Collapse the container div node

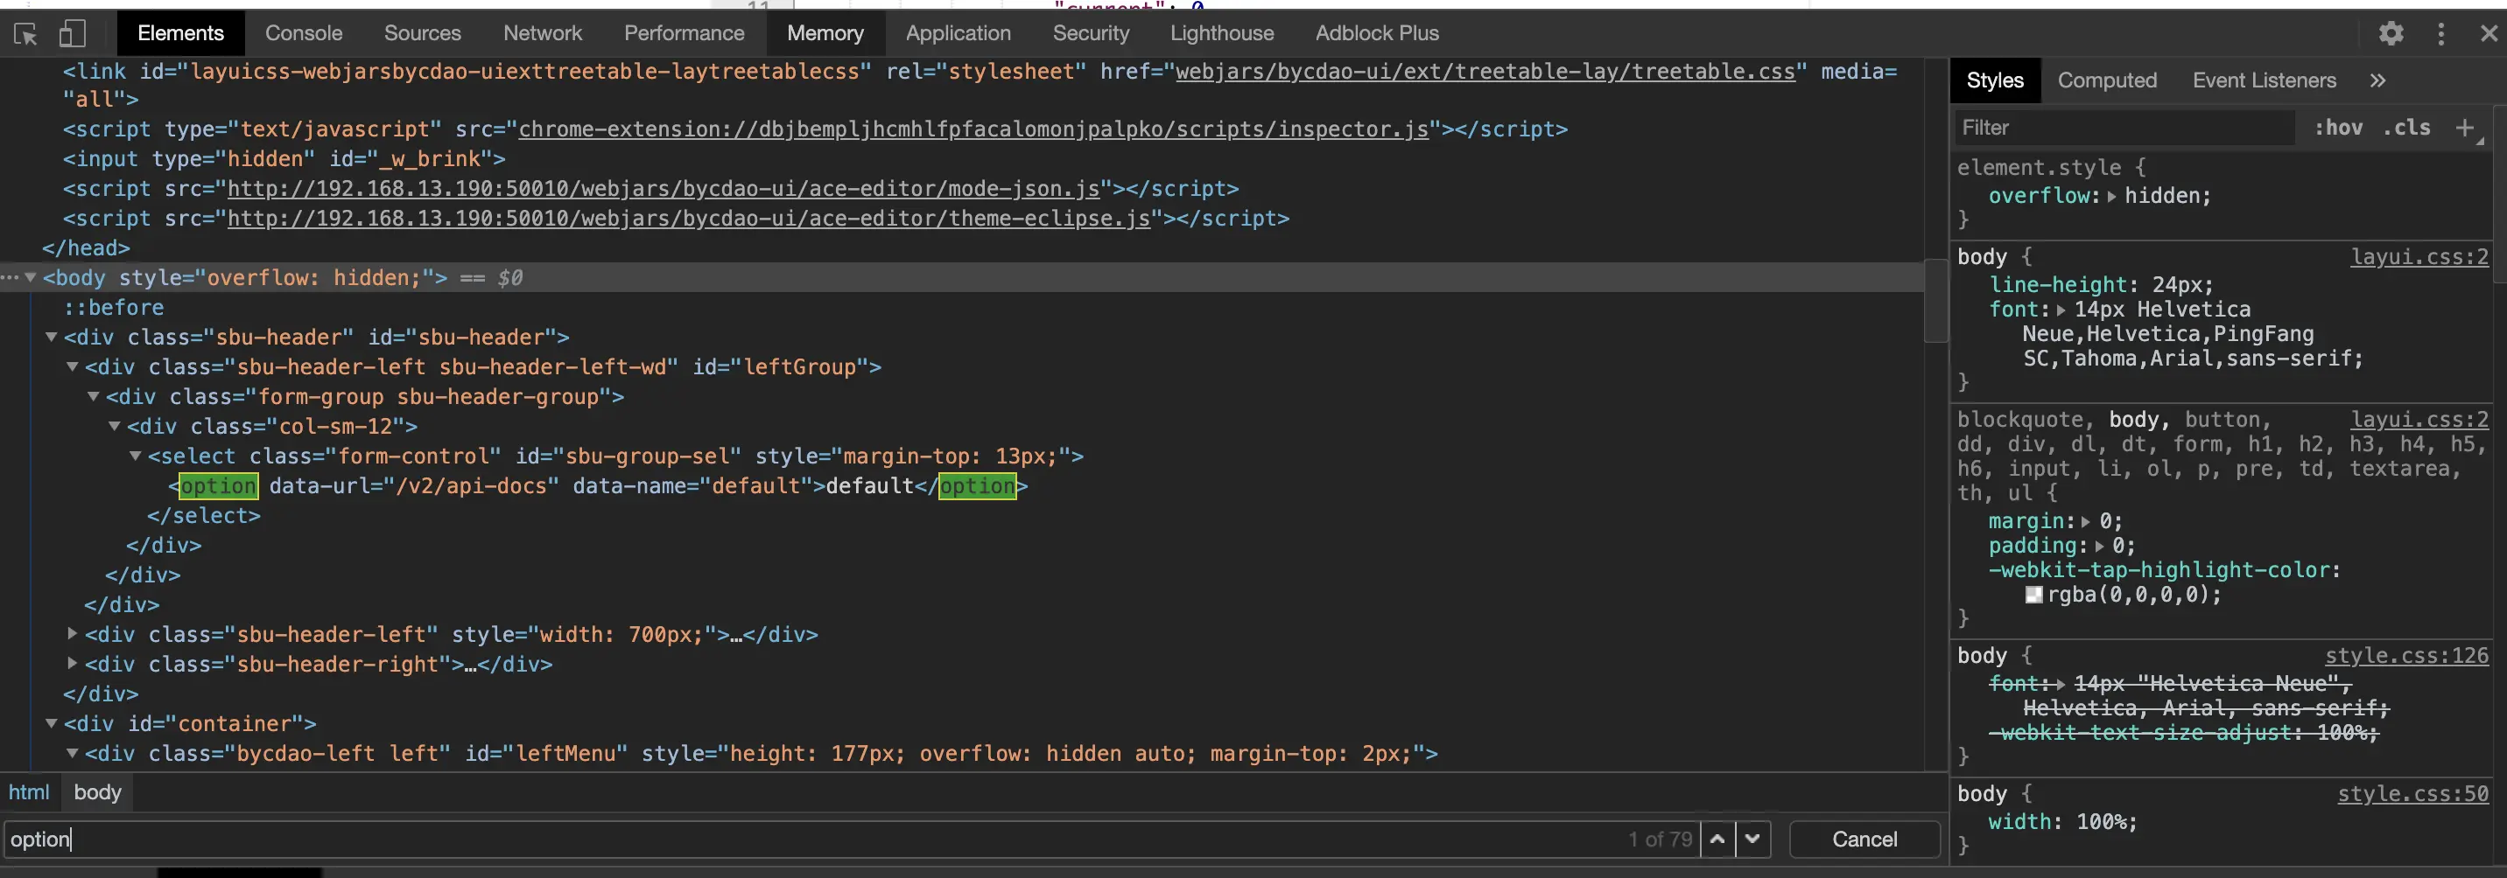(52, 723)
